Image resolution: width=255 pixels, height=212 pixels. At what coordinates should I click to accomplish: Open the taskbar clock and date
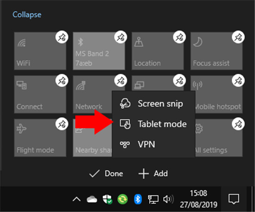coord(198,199)
